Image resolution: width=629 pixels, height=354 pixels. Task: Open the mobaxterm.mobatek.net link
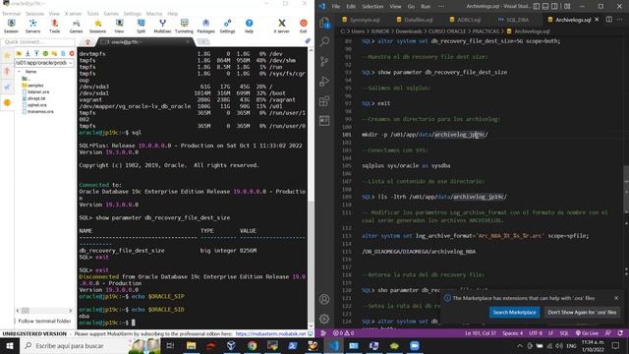[270, 334]
